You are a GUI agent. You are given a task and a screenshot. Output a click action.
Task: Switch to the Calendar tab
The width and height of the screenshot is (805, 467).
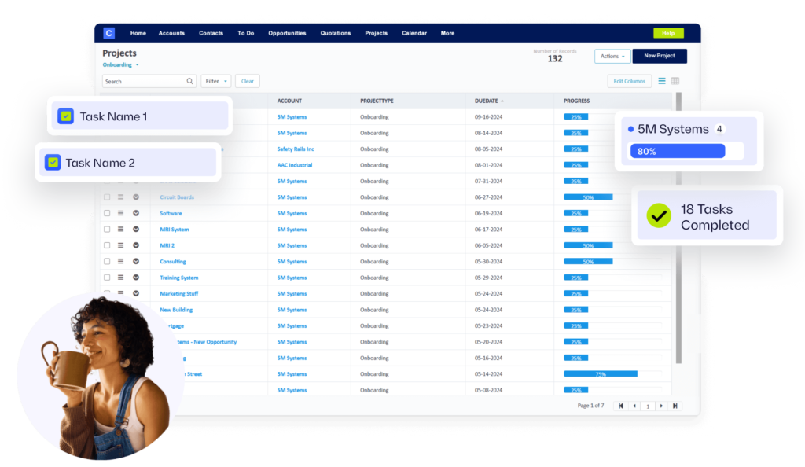414,33
